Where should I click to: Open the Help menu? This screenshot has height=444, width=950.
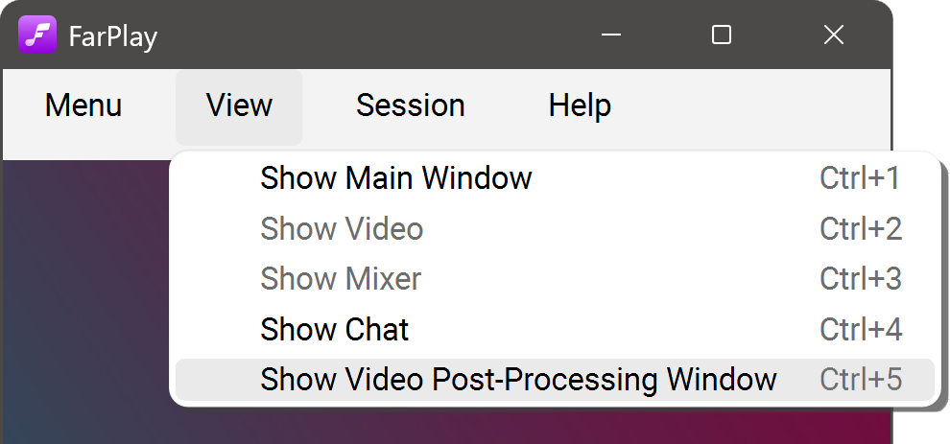coord(580,105)
